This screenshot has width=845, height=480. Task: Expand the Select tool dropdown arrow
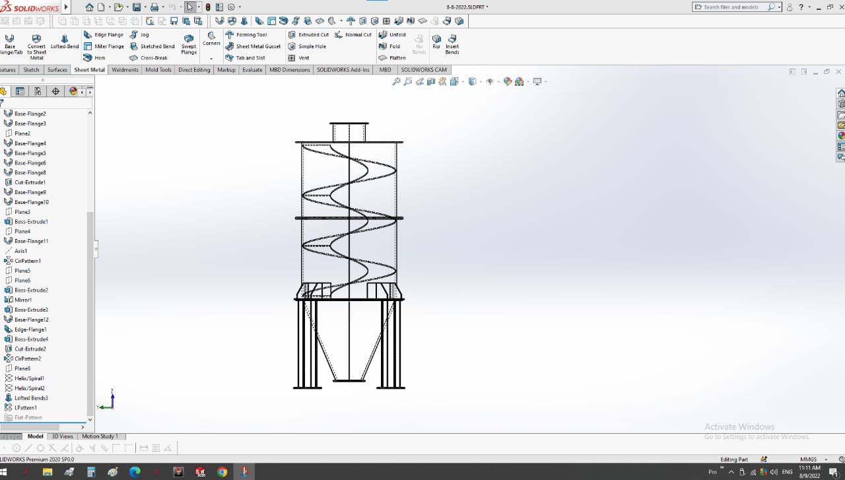[x=199, y=7]
